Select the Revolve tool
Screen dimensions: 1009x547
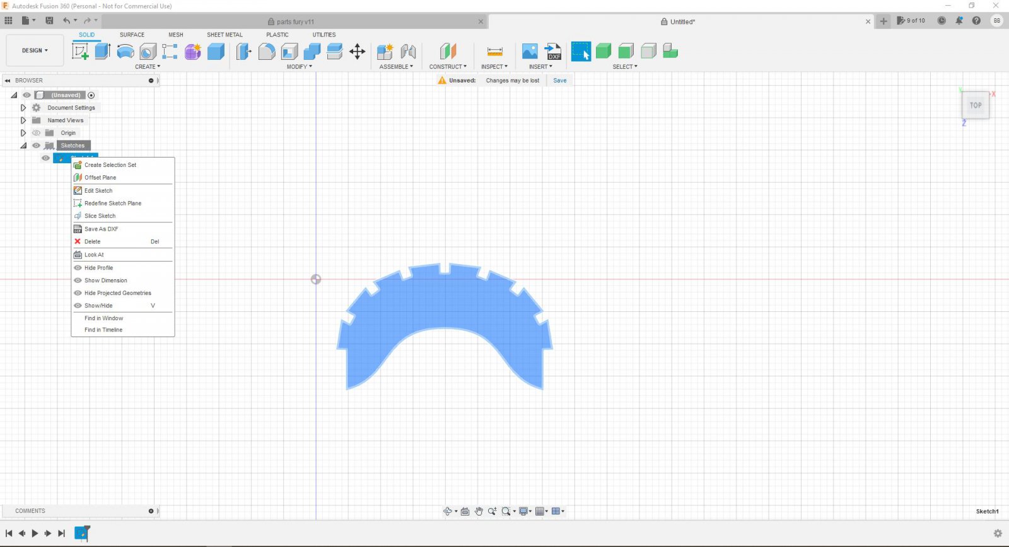125,52
